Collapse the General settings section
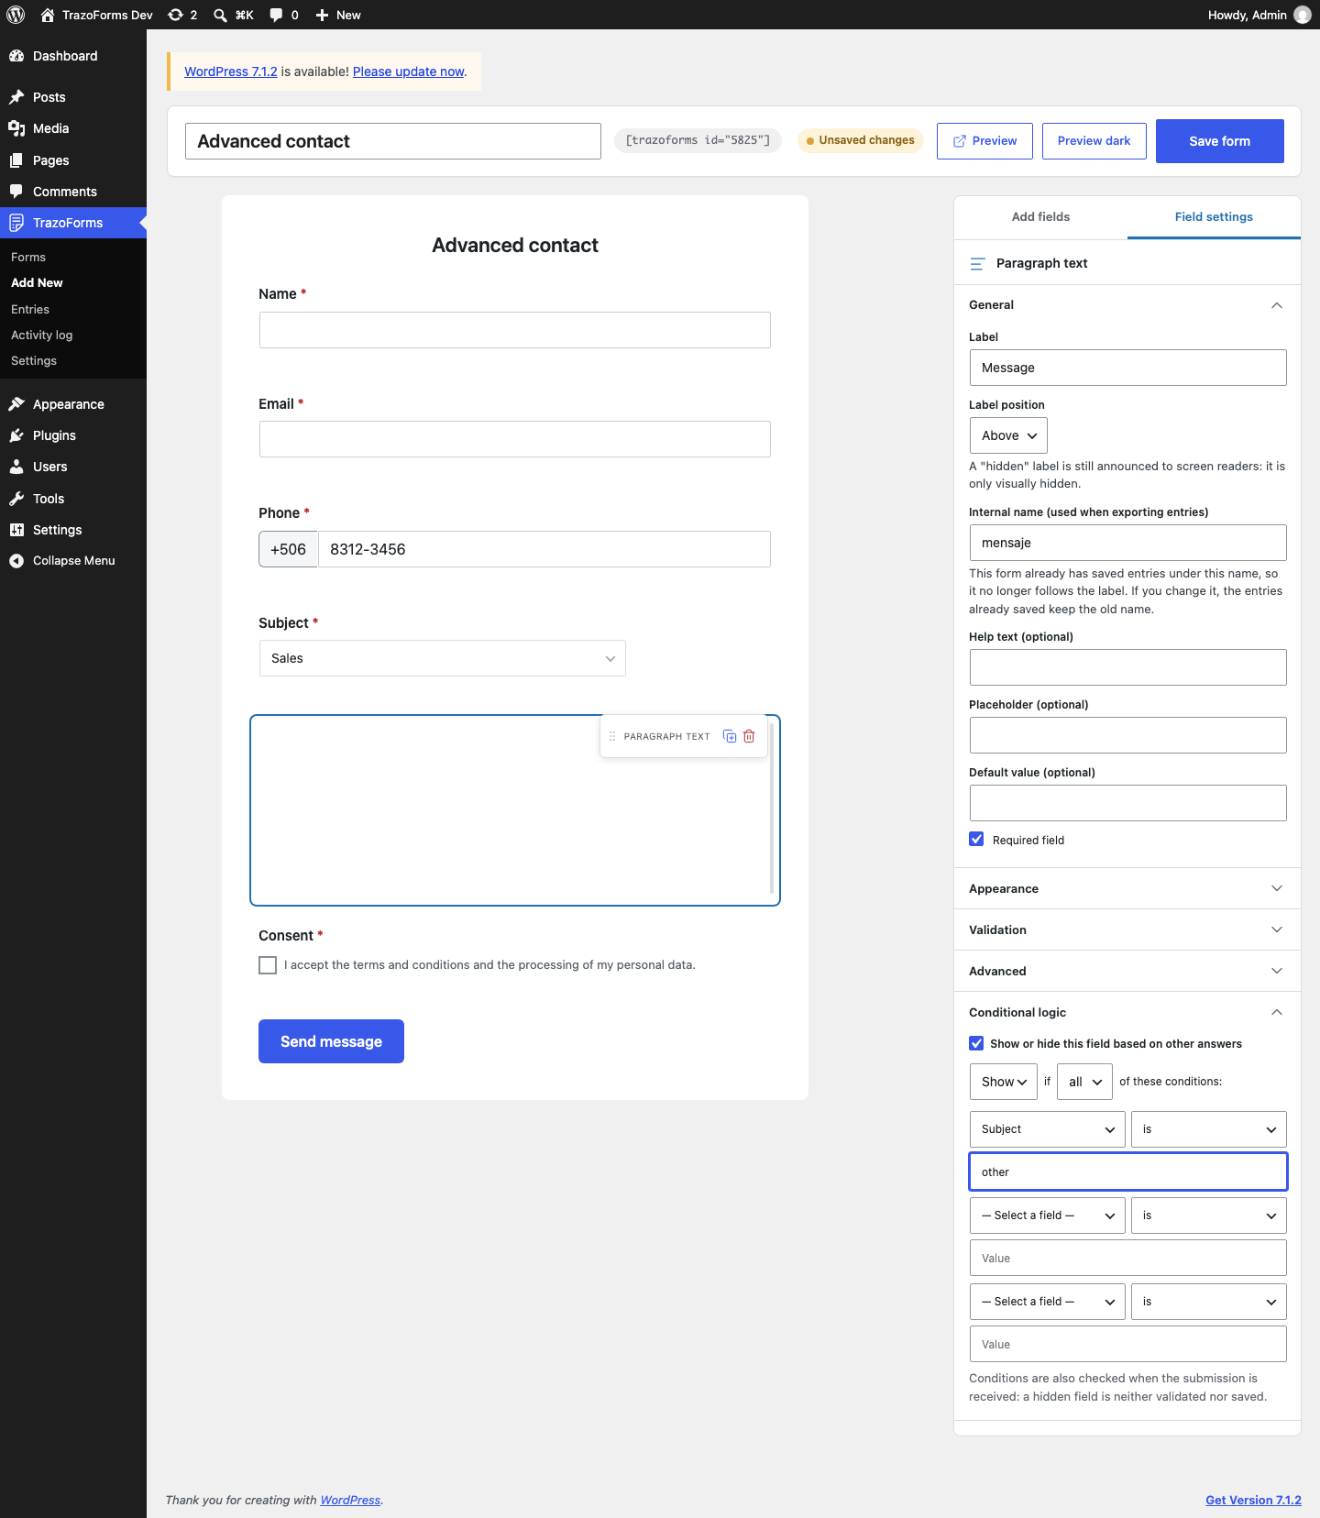 click(x=1127, y=305)
